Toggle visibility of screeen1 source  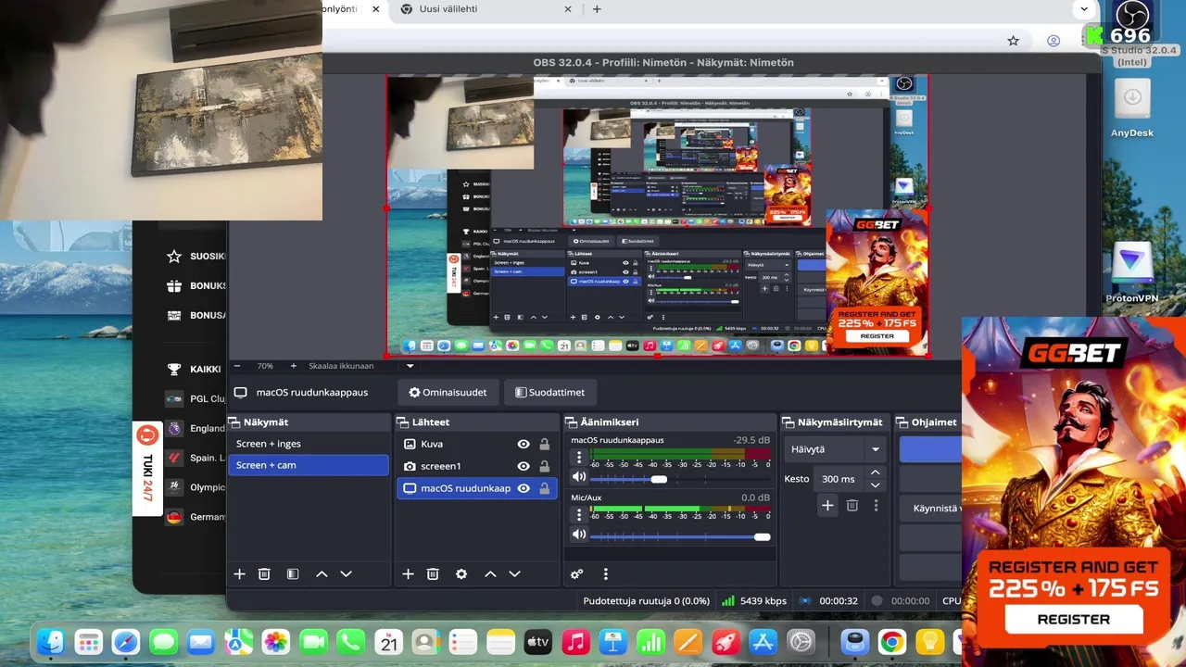point(524,466)
